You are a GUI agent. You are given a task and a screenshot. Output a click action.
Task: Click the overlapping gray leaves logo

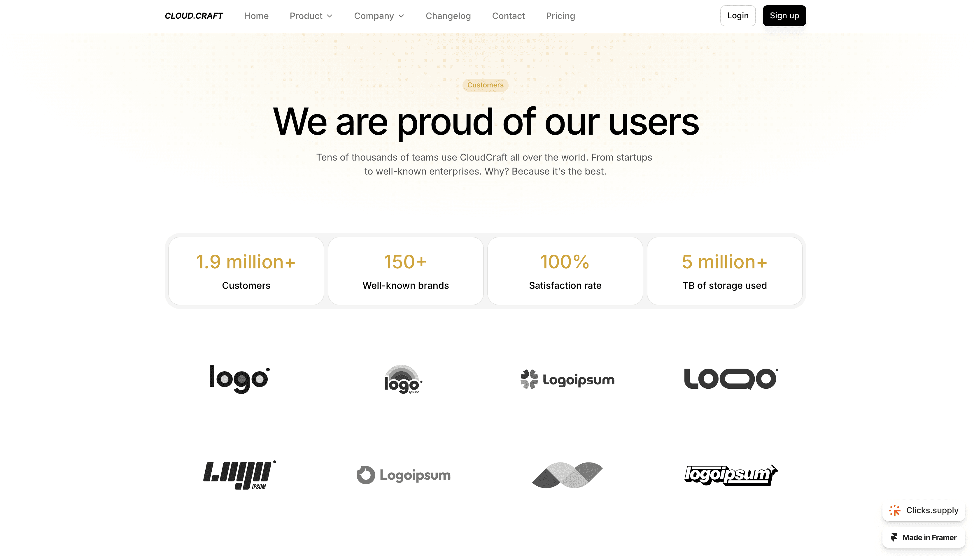coord(567,475)
